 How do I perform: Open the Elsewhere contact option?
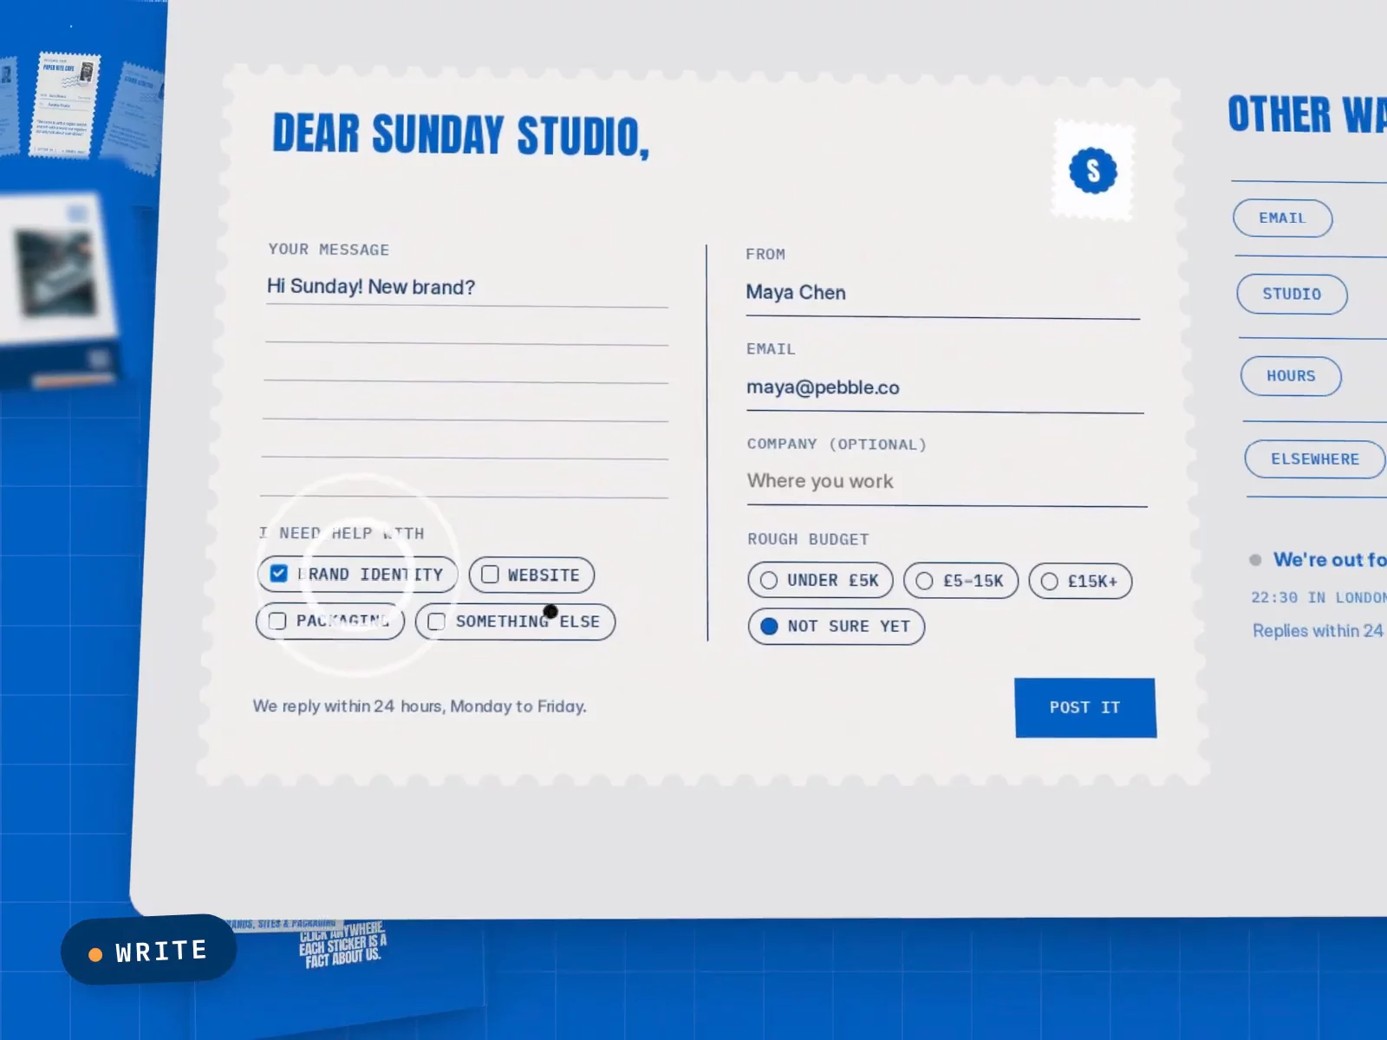click(x=1315, y=459)
